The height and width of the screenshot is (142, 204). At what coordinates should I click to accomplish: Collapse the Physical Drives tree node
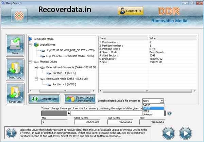[30, 62]
